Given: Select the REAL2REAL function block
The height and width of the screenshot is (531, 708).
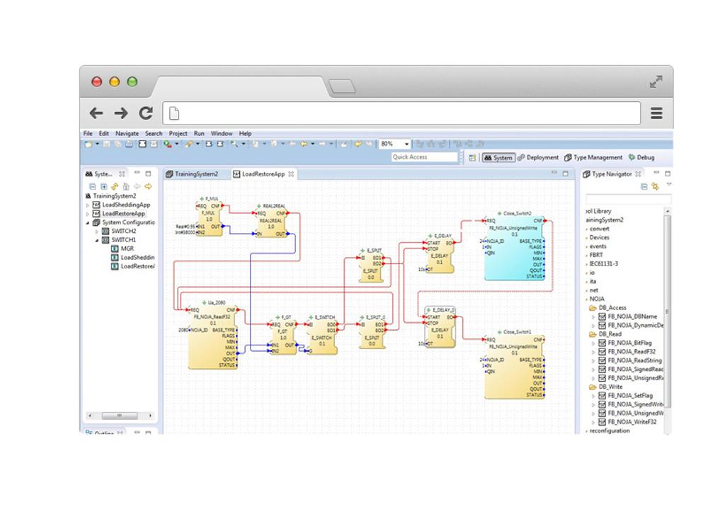Looking at the screenshot, I should [271, 220].
